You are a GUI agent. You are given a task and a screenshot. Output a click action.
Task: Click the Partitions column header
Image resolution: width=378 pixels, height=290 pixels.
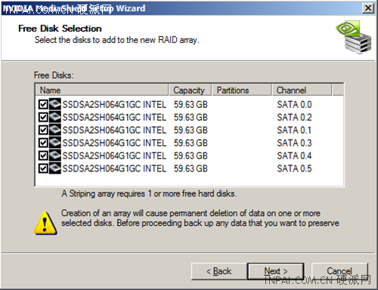pos(242,90)
